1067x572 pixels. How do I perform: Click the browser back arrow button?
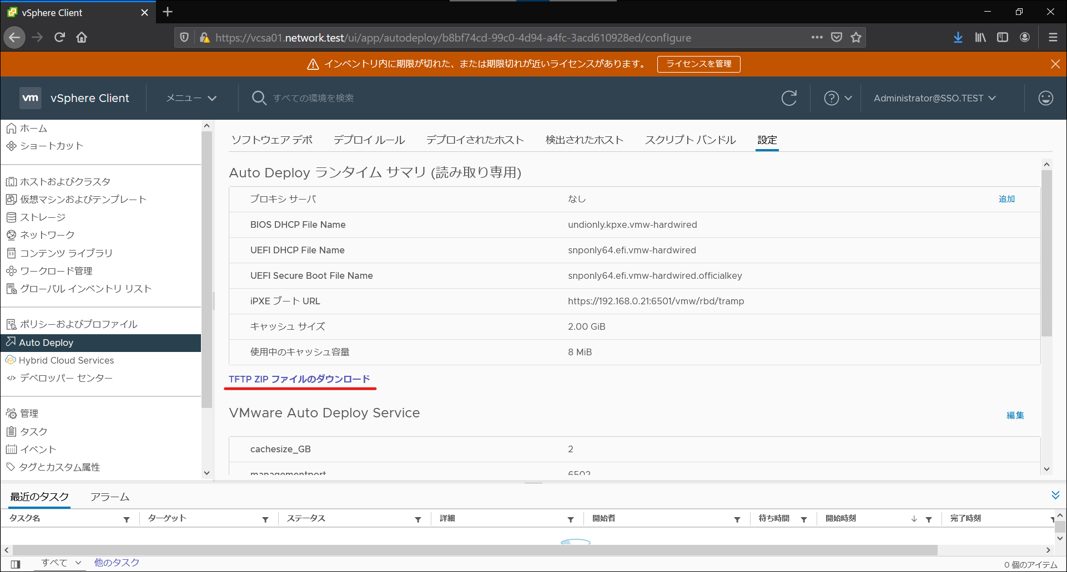[x=14, y=38]
